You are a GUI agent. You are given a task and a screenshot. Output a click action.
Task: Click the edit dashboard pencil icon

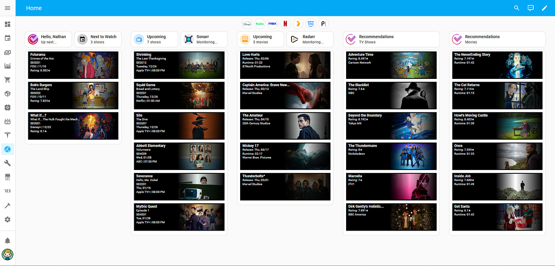tap(544, 8)
